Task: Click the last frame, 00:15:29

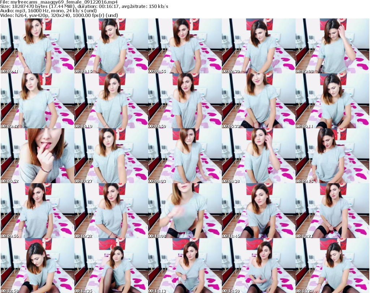Action: (x=332, y=266)
